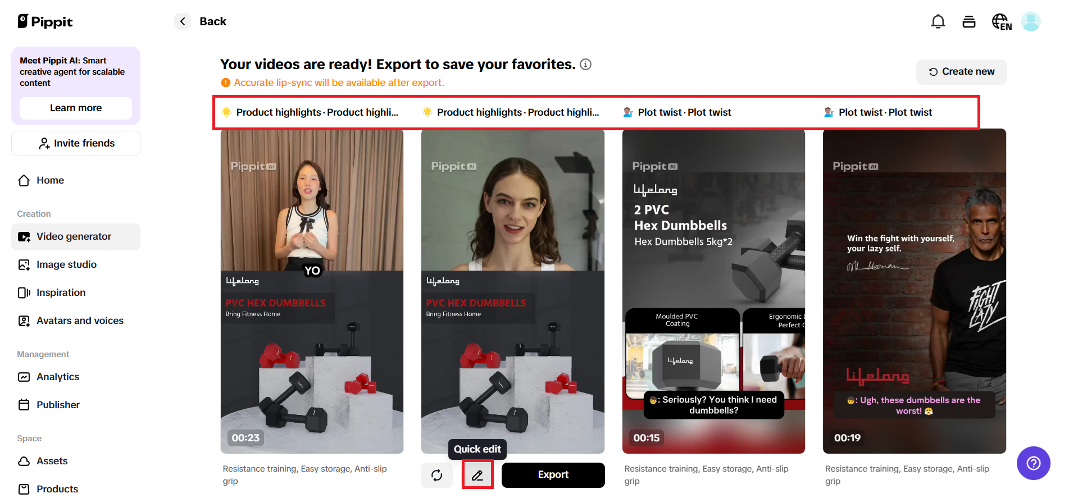Click Invite friends
Image resolution: width=1078 pixels, height=498 pixels.
click(76, 143)
